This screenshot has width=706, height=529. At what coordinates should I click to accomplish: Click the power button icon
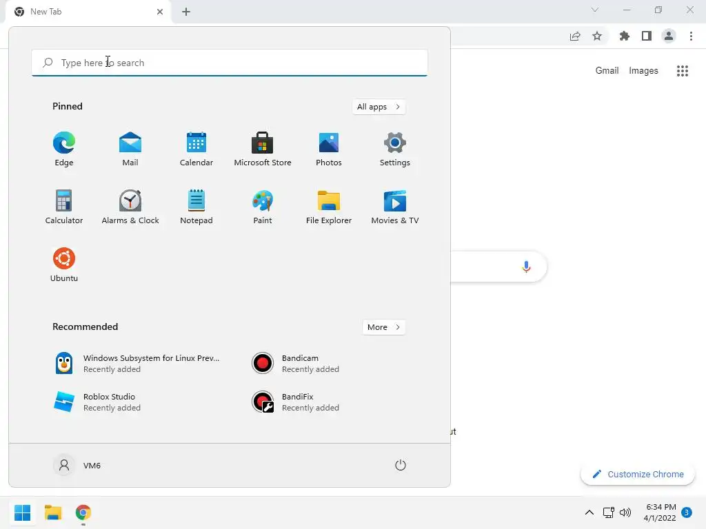(401, 465)
